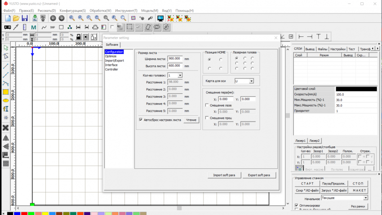Image resolution: width=382 pixels, height=215 pixels.
Task: Toggle Автосброс настроек листа checkbox
Action: 141,120
